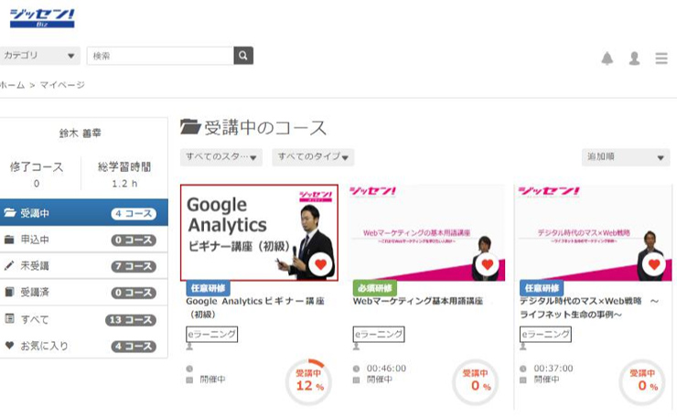Viewport: 677px width, 417px height.
Task: Click the folder icon beside 受講中のコース heading
Action: pyautogui.click(x=190, y=127)
